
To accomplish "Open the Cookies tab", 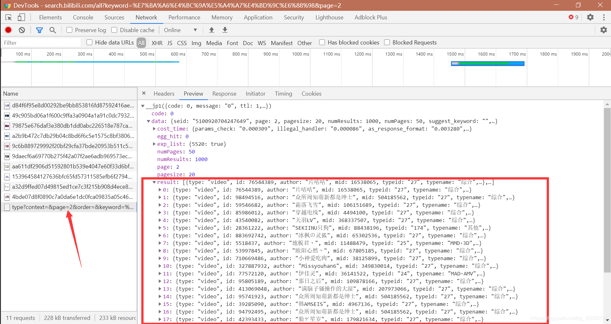I will [311, 94].
